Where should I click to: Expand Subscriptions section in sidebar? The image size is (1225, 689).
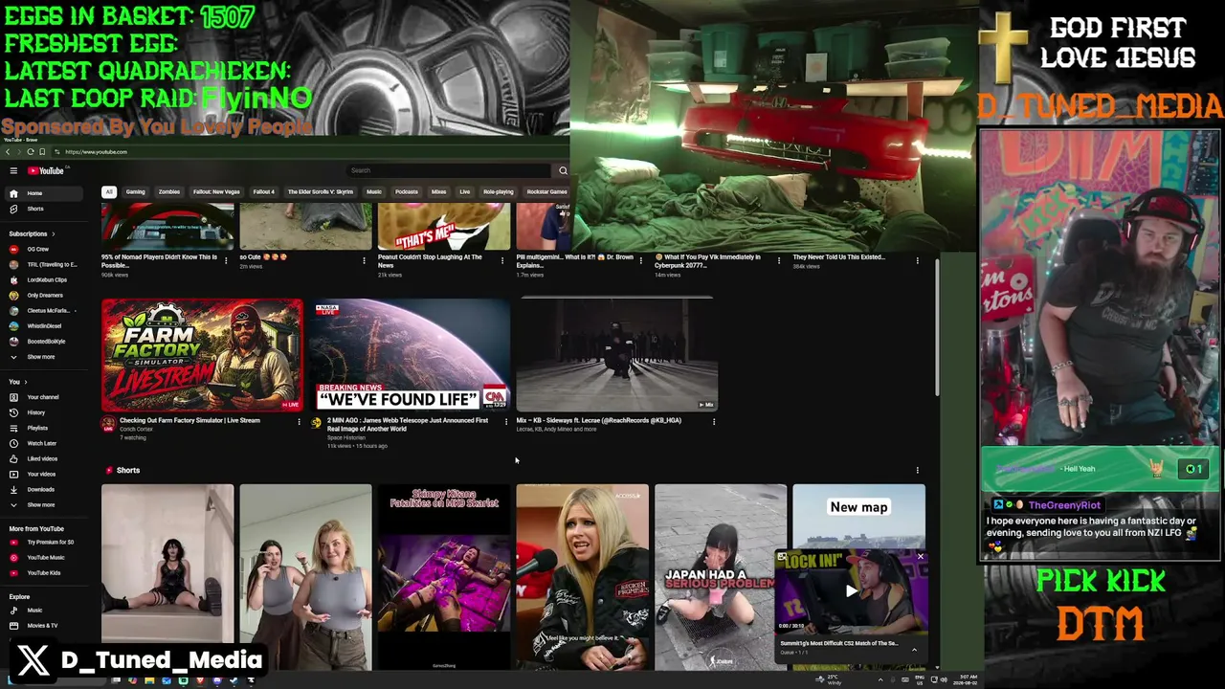[33, 233]
